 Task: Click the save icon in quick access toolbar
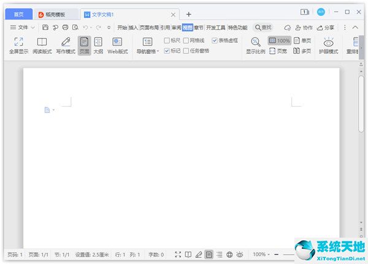point(45,28)
